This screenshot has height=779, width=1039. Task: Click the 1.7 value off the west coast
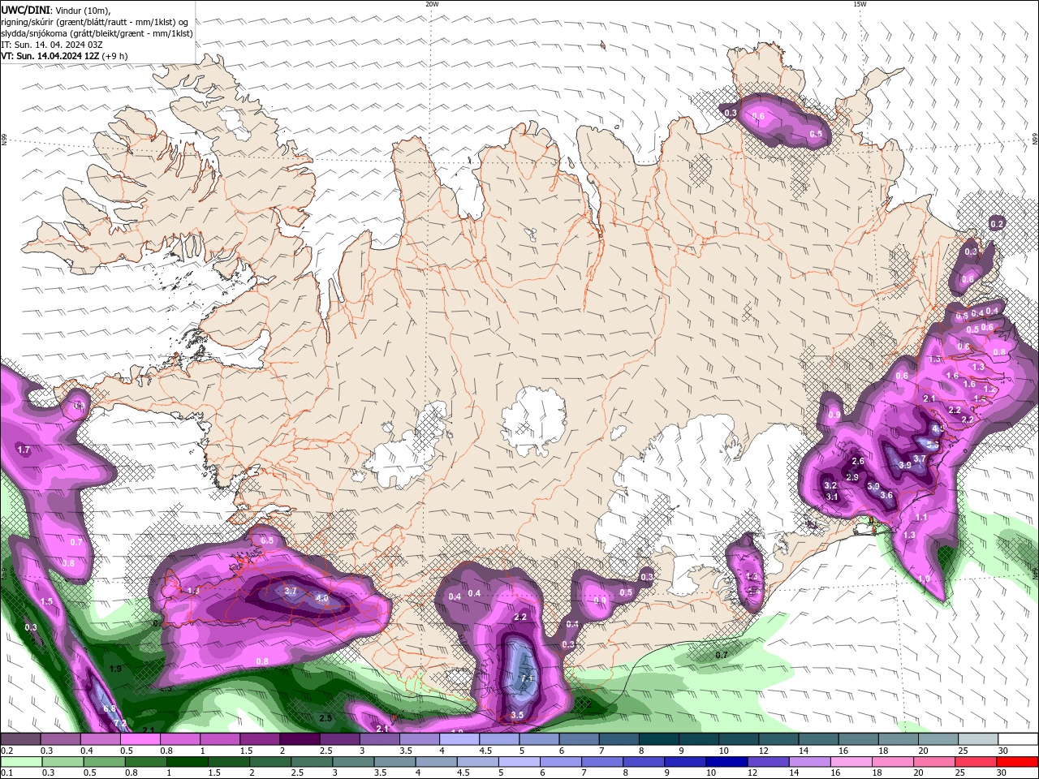[x=24, y=450]
